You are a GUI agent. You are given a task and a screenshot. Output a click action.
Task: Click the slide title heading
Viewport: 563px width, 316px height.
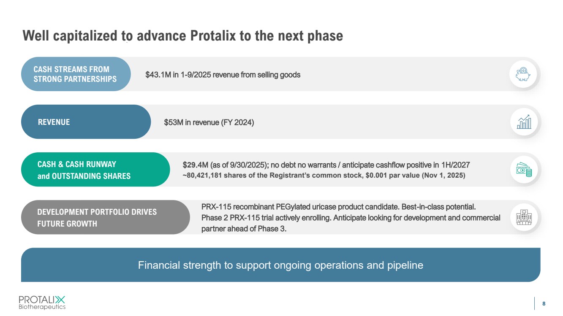click(182, 36)
